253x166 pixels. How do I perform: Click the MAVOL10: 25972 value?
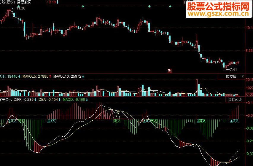(67, 76)
